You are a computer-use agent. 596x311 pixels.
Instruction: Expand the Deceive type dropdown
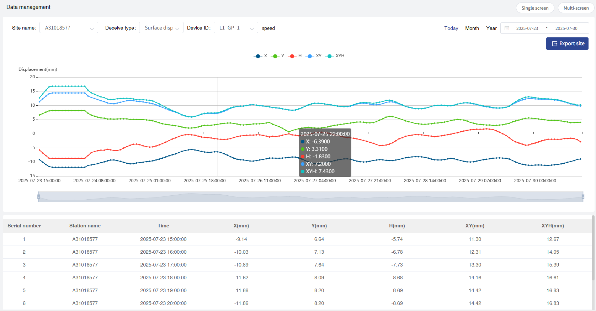pos(161,28)
